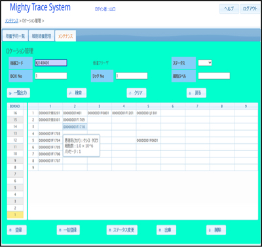
Task: Click the 機器コード field containing KJ140401
Action: tap(51, 63)
